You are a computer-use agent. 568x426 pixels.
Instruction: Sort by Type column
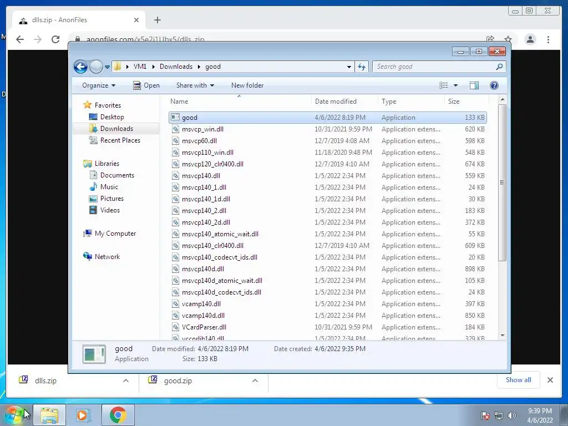pyautogui.click(x=411, y=102)
